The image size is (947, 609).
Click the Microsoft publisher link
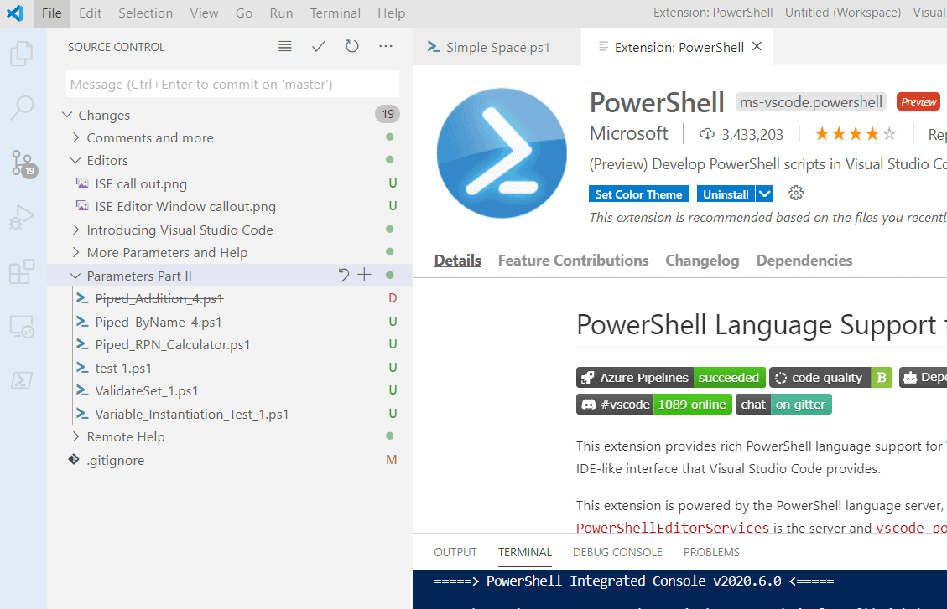click(629, 133)
